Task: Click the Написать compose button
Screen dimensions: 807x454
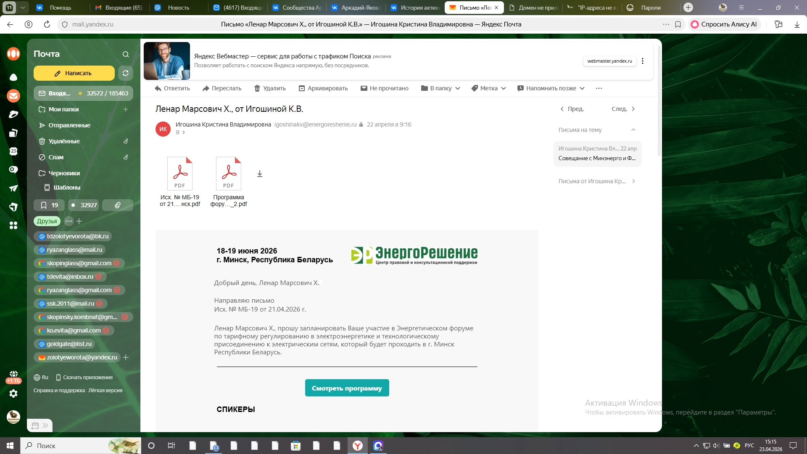Action: click(x=74, y=73)
